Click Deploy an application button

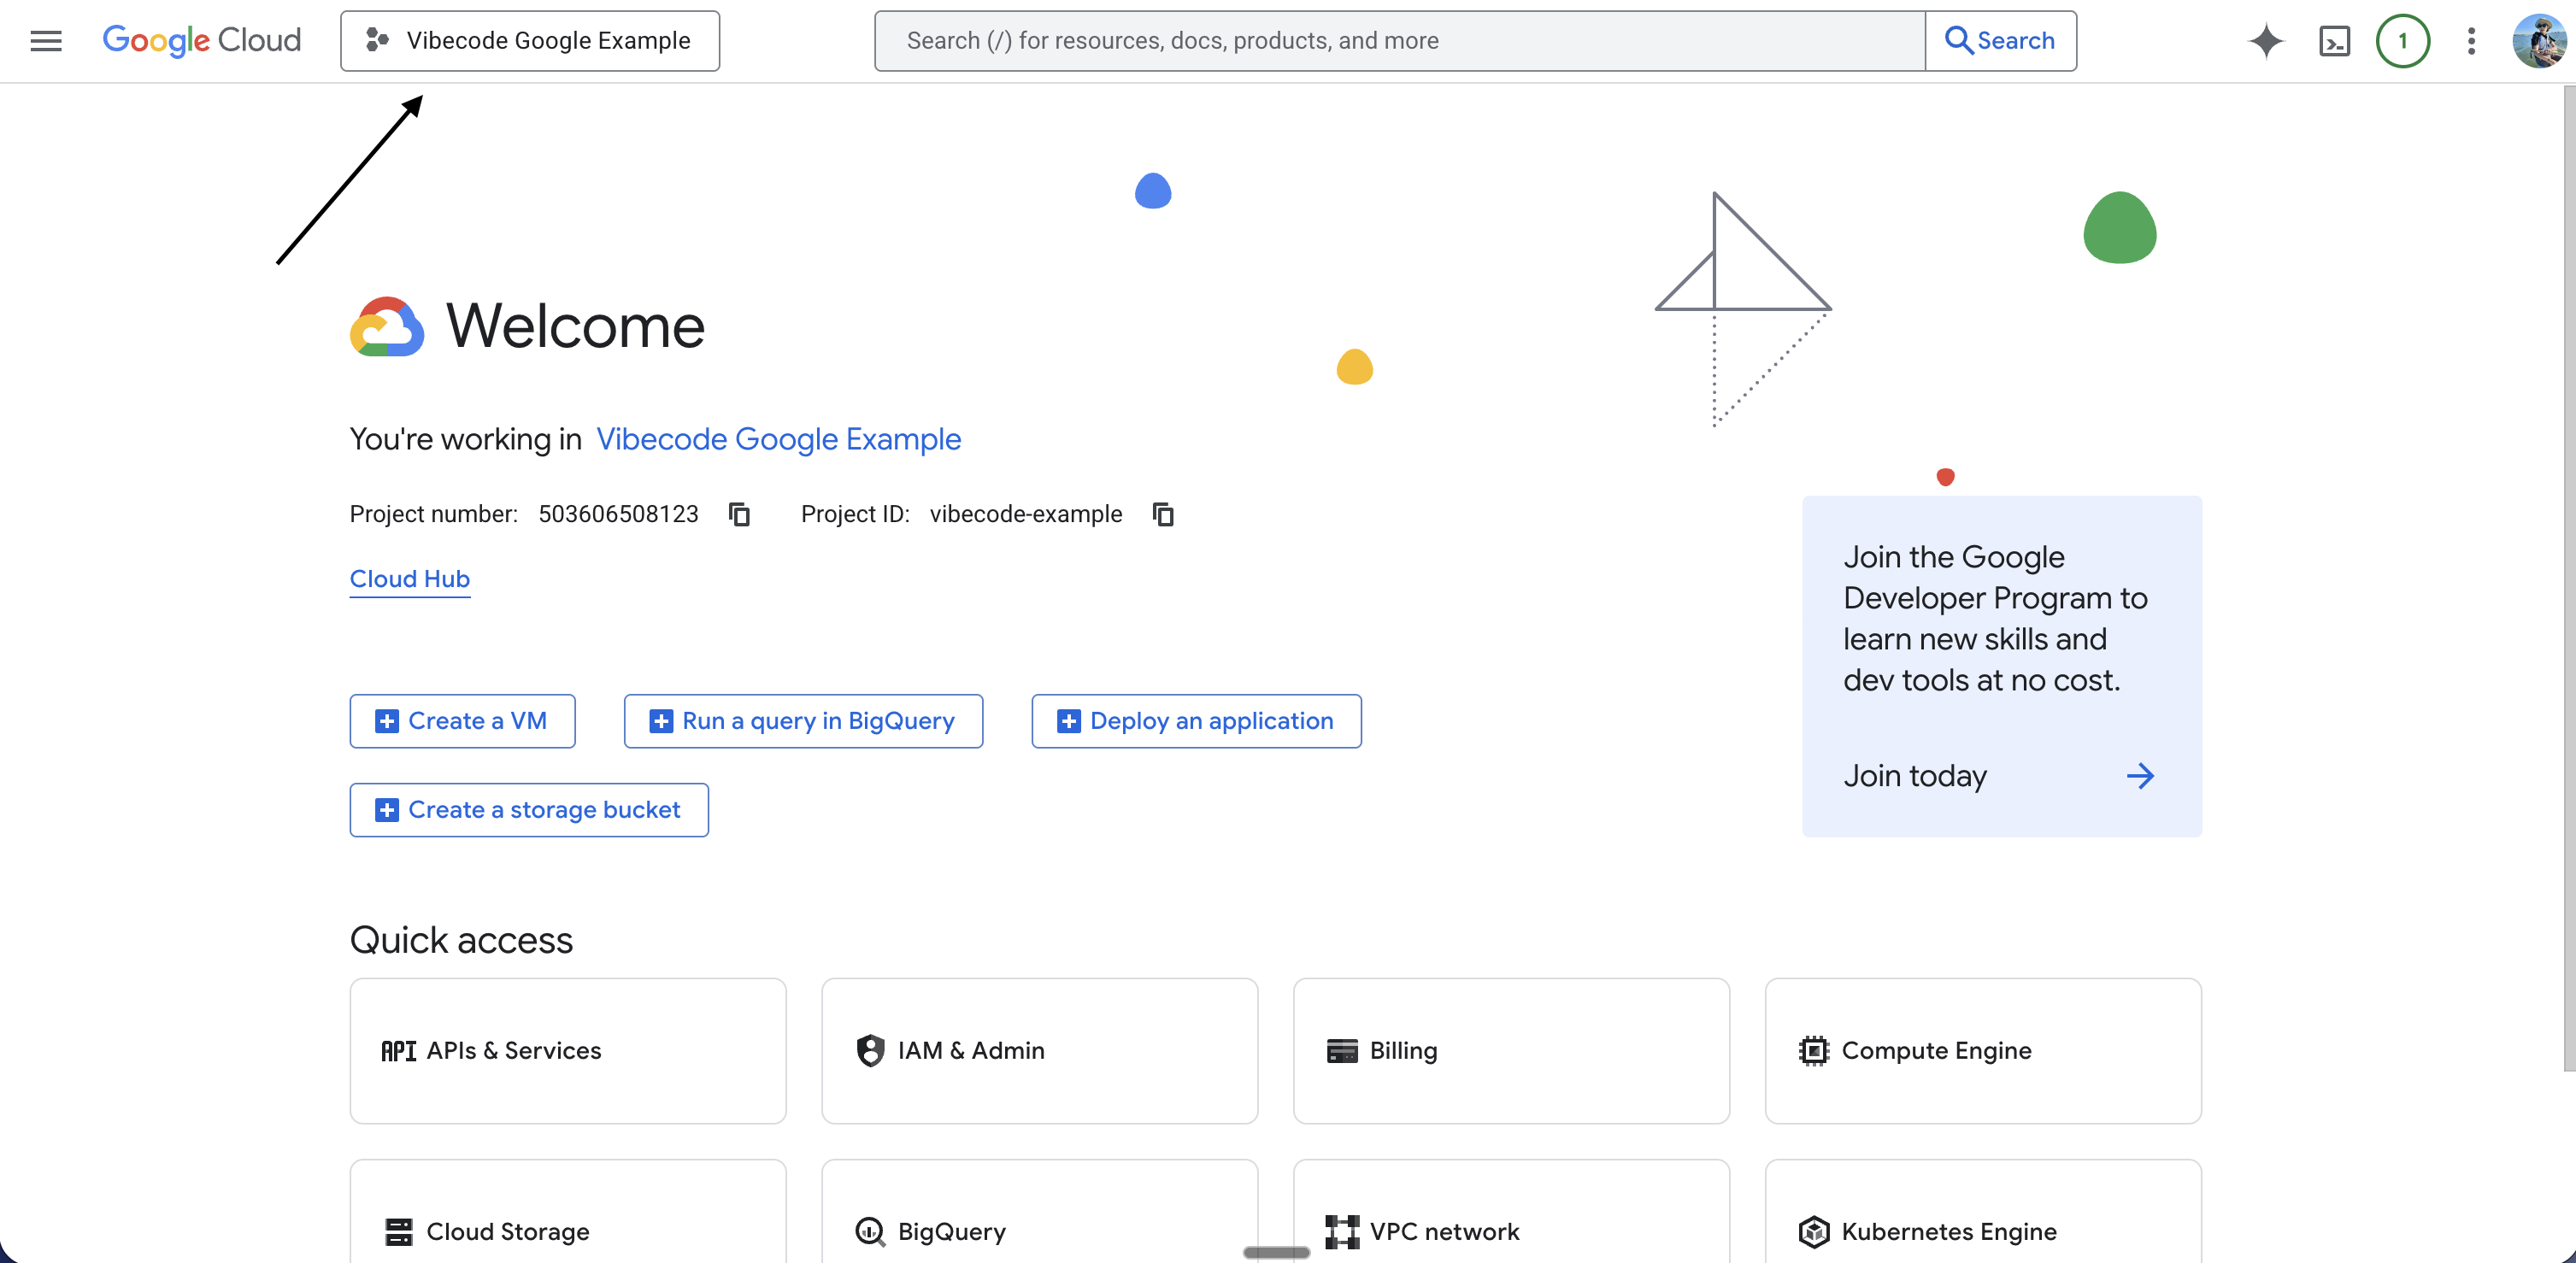[1196, 721]
